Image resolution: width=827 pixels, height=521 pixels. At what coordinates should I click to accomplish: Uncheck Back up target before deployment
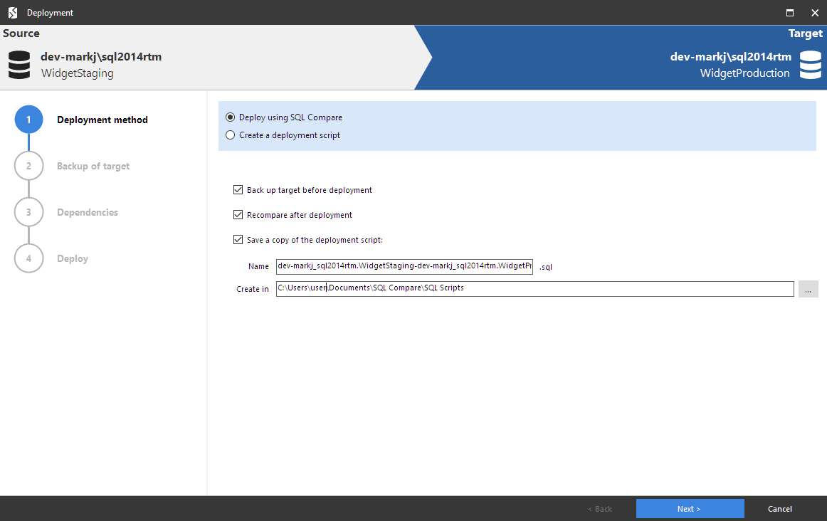238,190
